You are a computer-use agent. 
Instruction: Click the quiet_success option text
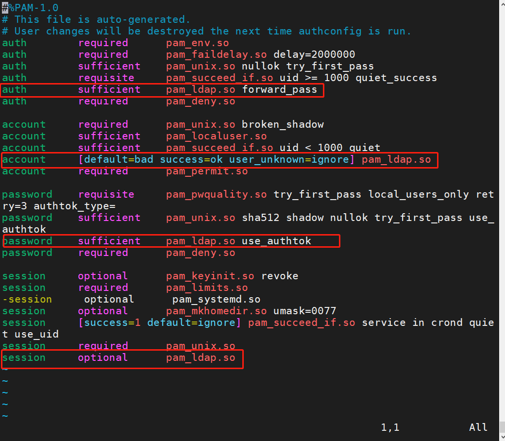(x=396, y=78)
